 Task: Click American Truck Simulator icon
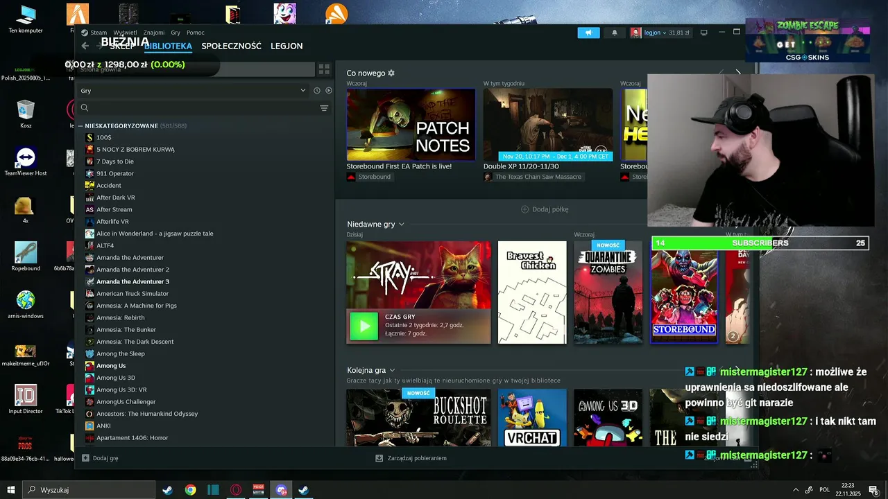point(89,293)
